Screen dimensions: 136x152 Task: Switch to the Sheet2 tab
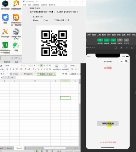pyautogui.click(x=10, y=148)
